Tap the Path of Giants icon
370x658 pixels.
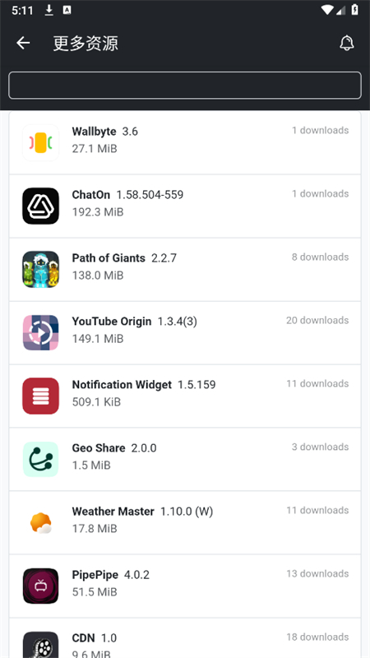coord(40,270)
